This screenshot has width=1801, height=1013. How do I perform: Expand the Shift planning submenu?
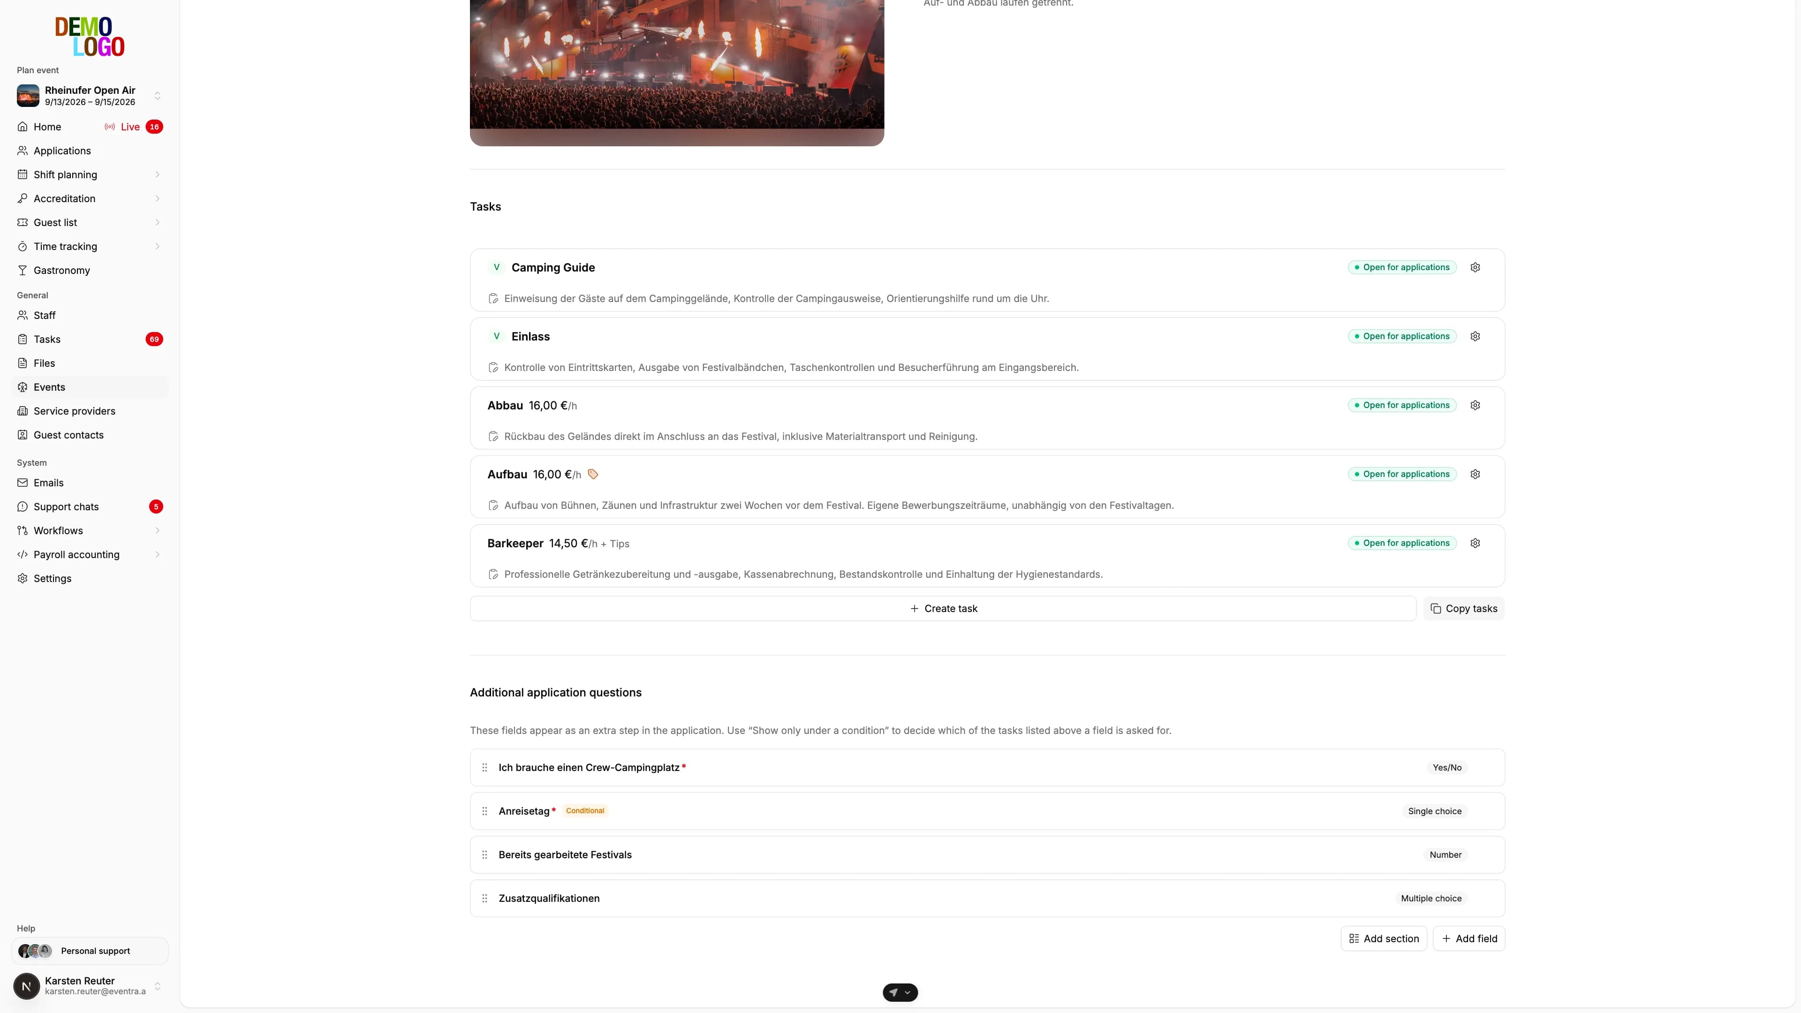click(157, 175)
